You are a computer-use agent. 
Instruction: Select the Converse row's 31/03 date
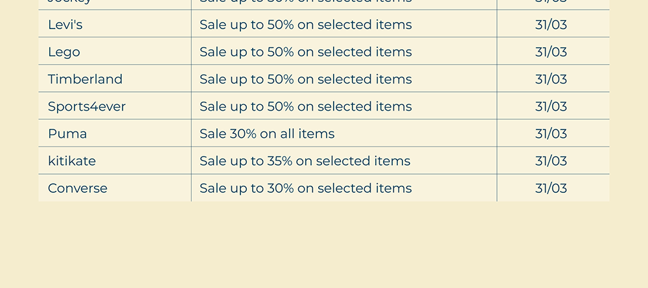(x=551, y=188)
